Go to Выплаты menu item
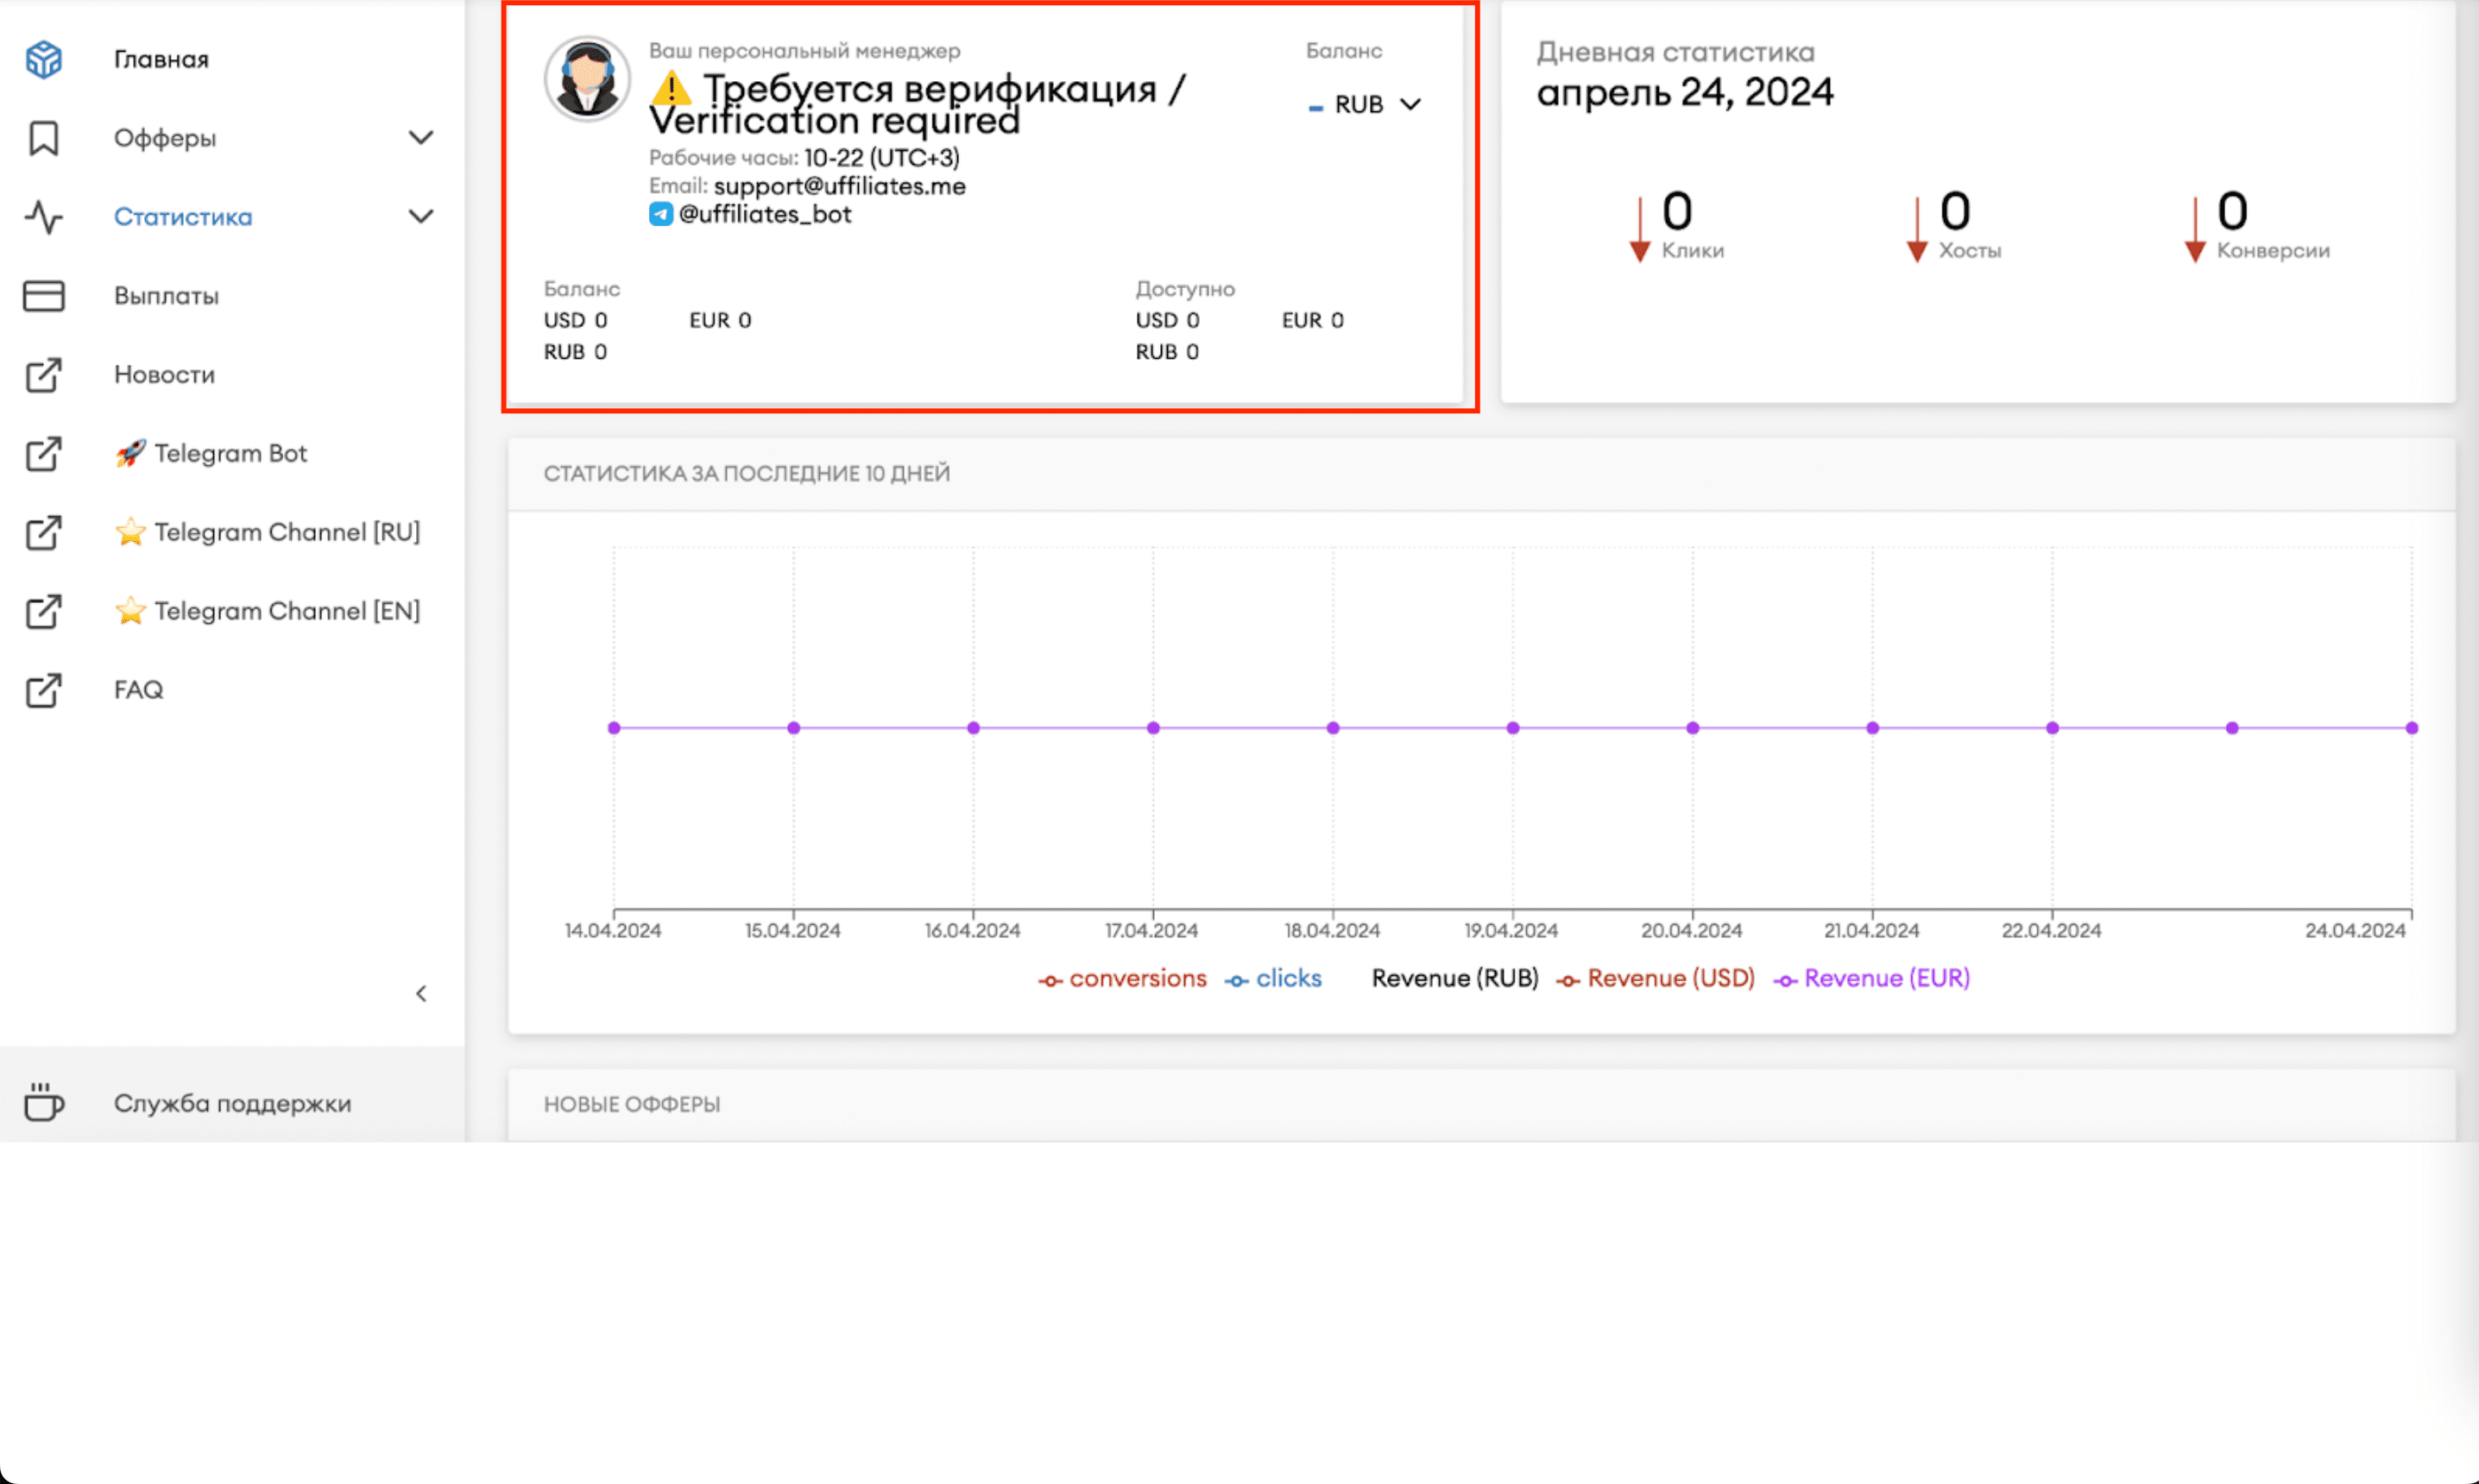The height and width of the screenshot is (1484, 2479). coord(166,296)
